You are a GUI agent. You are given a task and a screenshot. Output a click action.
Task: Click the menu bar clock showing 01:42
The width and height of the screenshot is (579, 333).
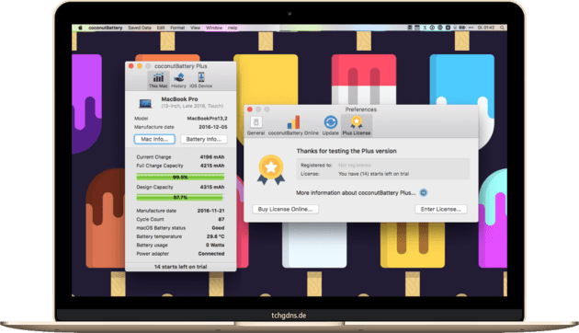486,28
